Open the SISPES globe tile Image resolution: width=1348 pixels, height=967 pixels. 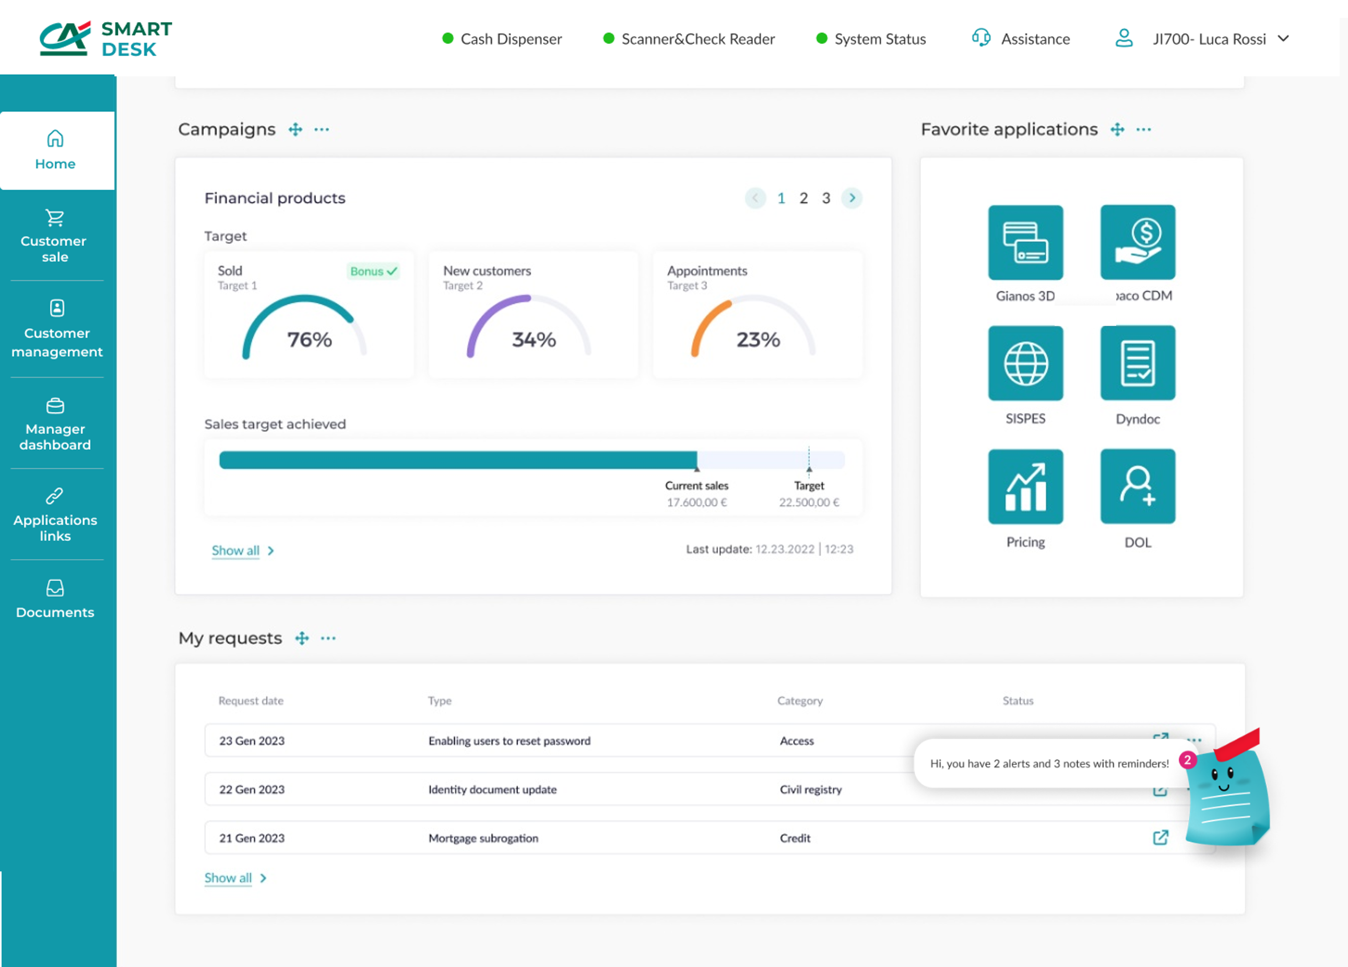tap(1025, 363)
